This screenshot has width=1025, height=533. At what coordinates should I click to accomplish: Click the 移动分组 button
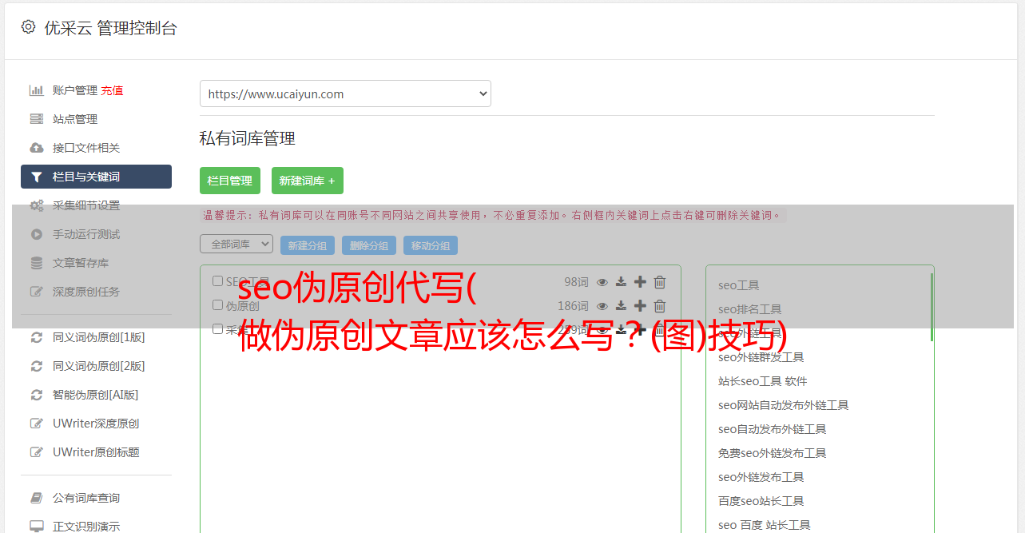tap(431, 245)
